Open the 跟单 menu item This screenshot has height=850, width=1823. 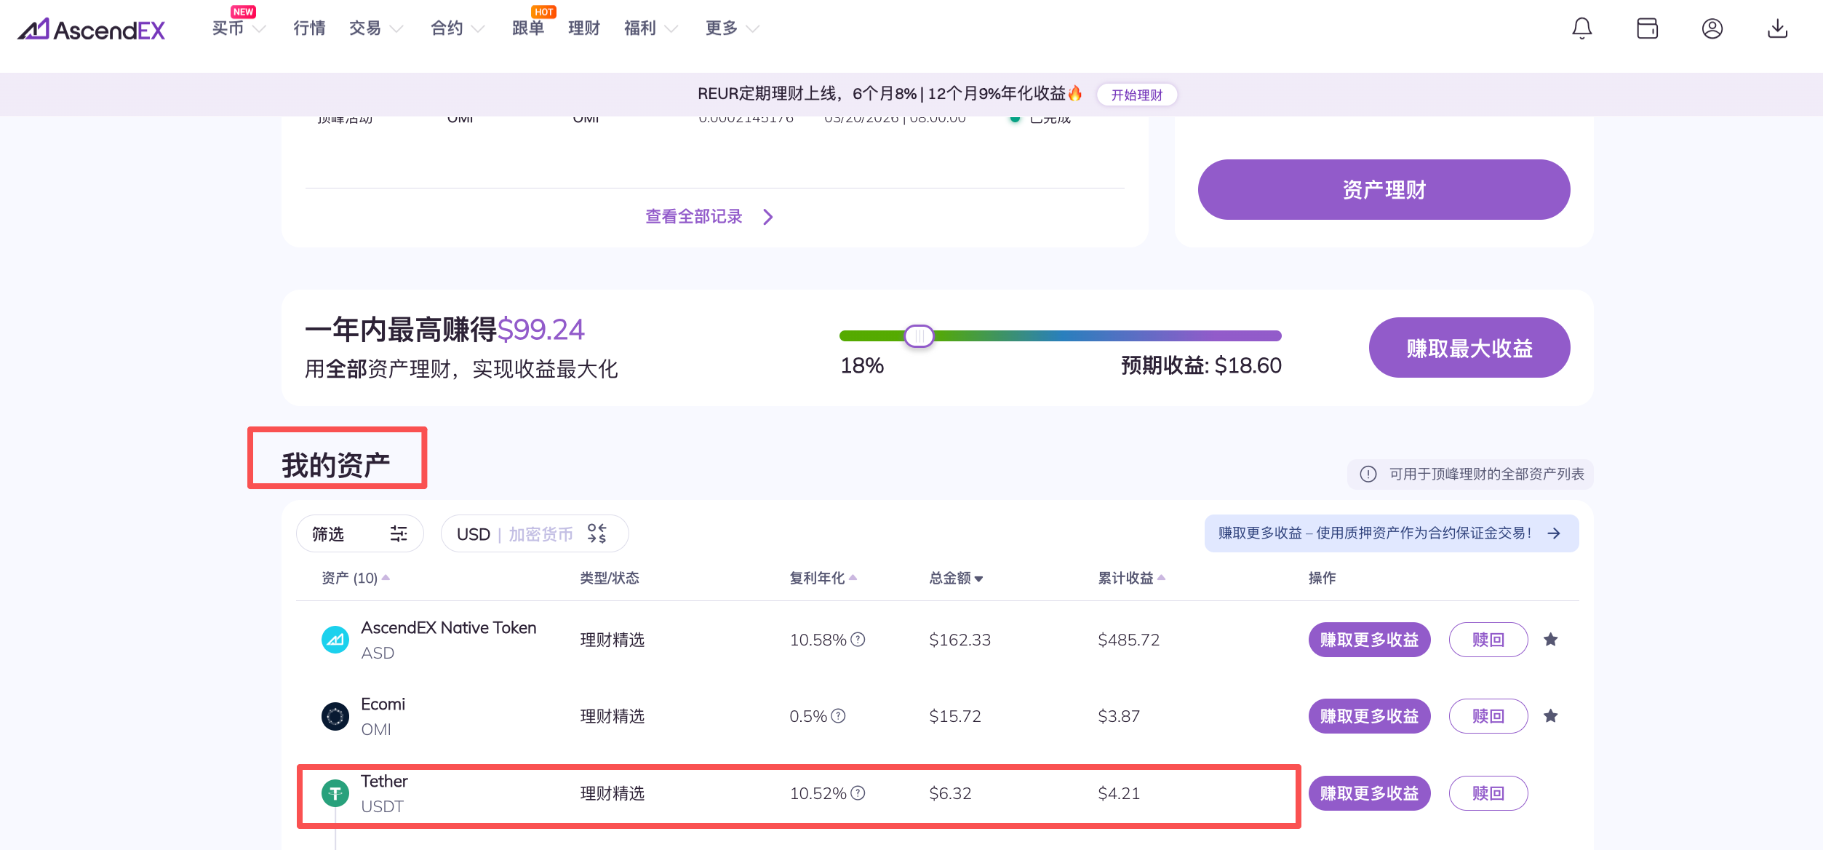pos(528,28)
